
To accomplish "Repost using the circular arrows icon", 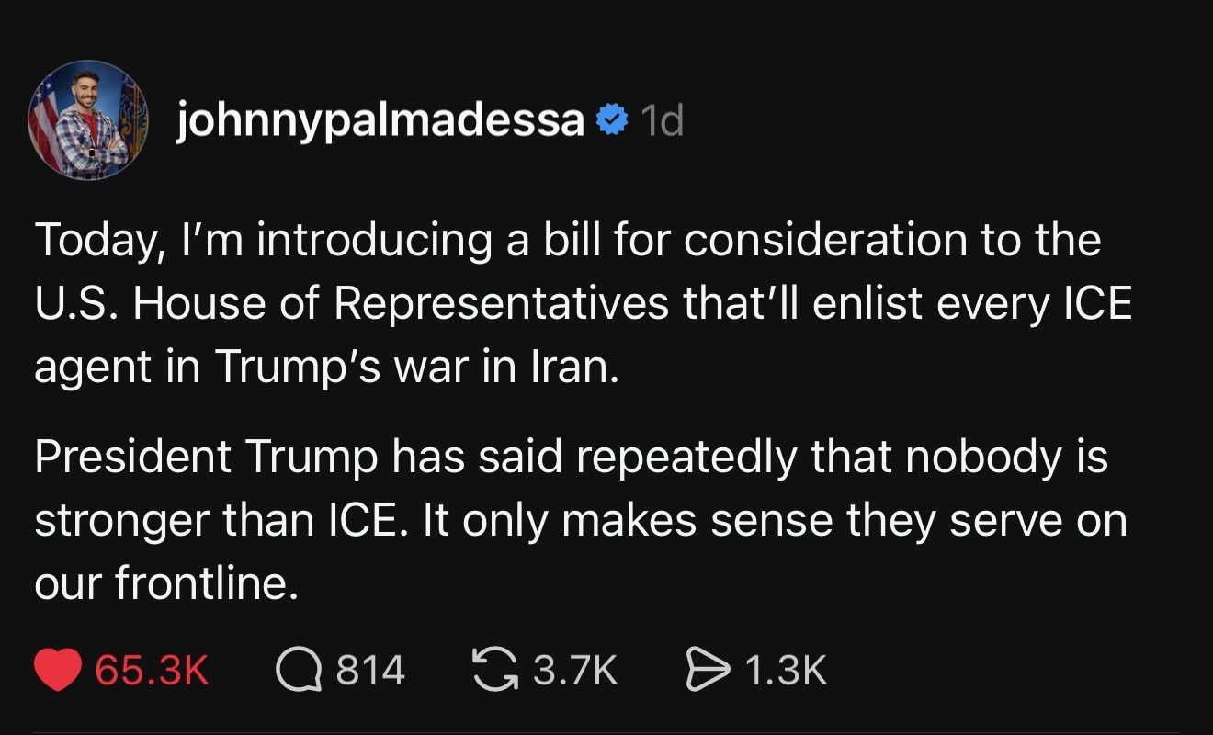I will click(x=493, y=670).
